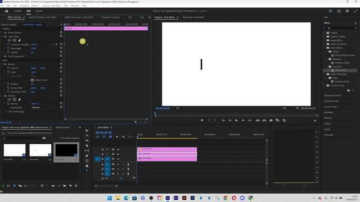Select Linear Wipe effect in Effects list

click(x=340, y=70)
